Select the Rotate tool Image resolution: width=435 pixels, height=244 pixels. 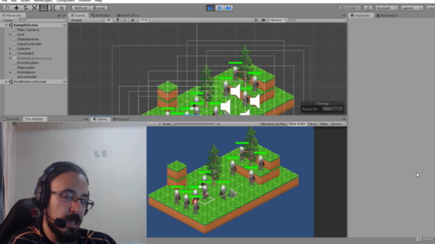click(26, 8)
